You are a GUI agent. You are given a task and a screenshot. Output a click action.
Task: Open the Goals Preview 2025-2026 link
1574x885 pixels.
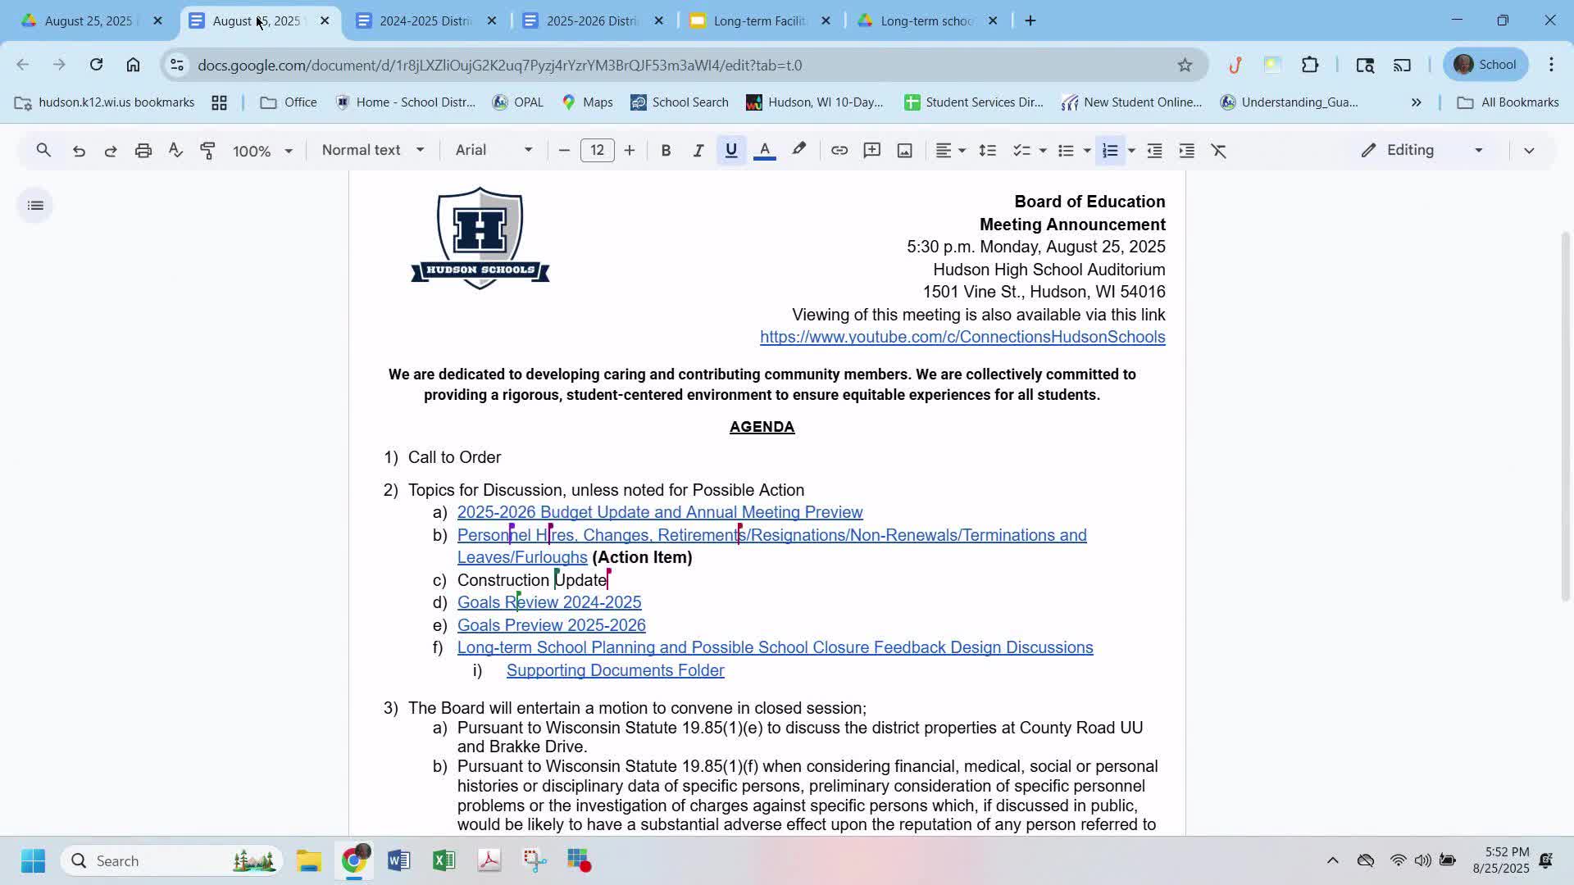pyautogui.click(x=551, y=625)
